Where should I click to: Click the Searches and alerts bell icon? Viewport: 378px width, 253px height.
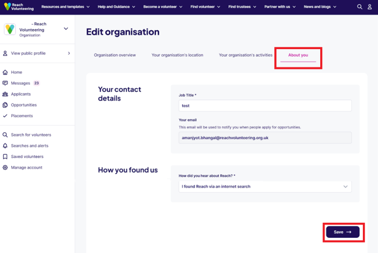click(x=5, y=146)
